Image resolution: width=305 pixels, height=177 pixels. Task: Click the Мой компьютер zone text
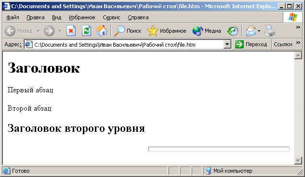tap(233, 171)
